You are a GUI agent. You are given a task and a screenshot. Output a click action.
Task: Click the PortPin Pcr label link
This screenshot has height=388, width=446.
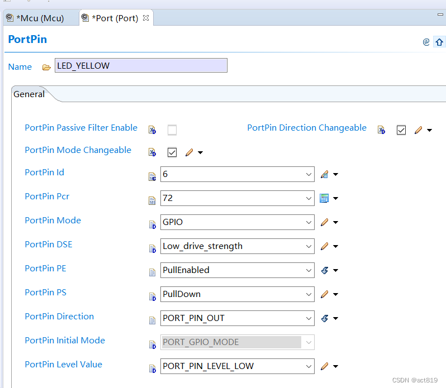47,197
